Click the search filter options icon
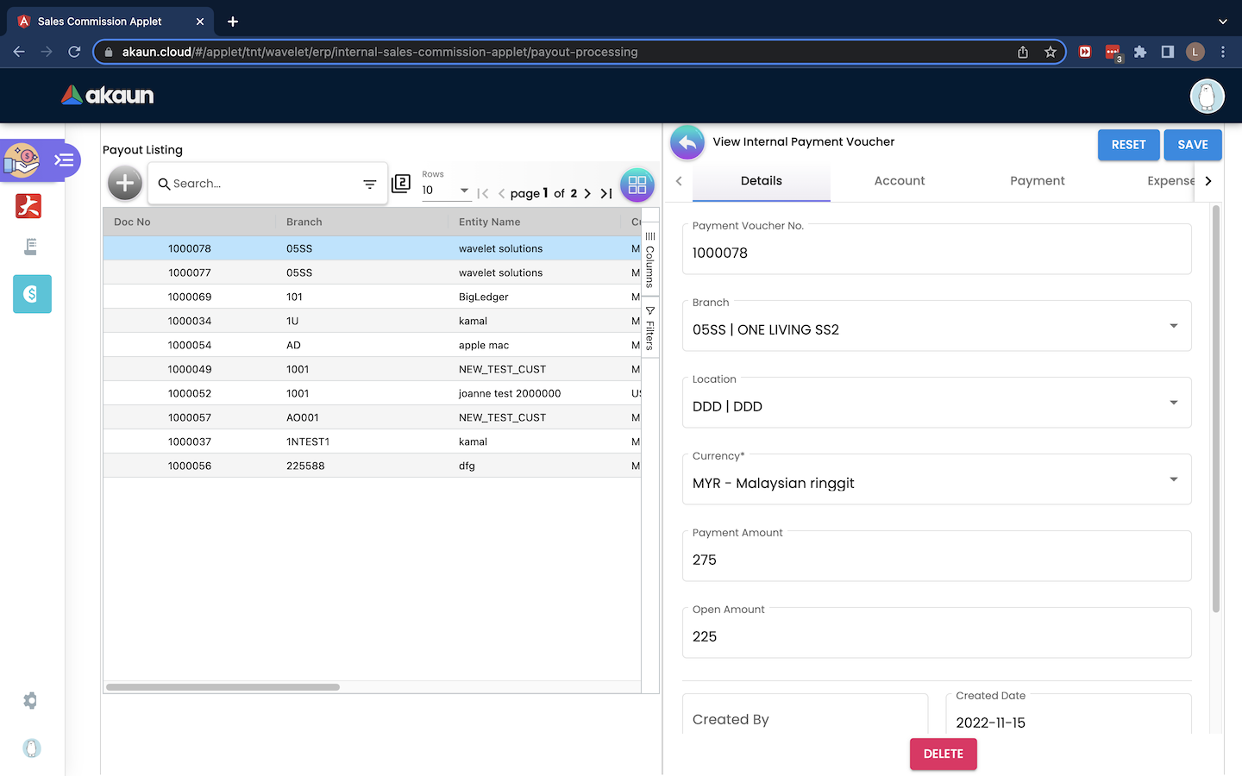This screenshot has height=776, width=1242. tap(369, 184)
